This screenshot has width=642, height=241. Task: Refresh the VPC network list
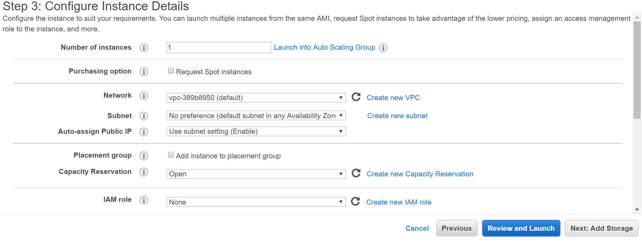pos(356,97)
